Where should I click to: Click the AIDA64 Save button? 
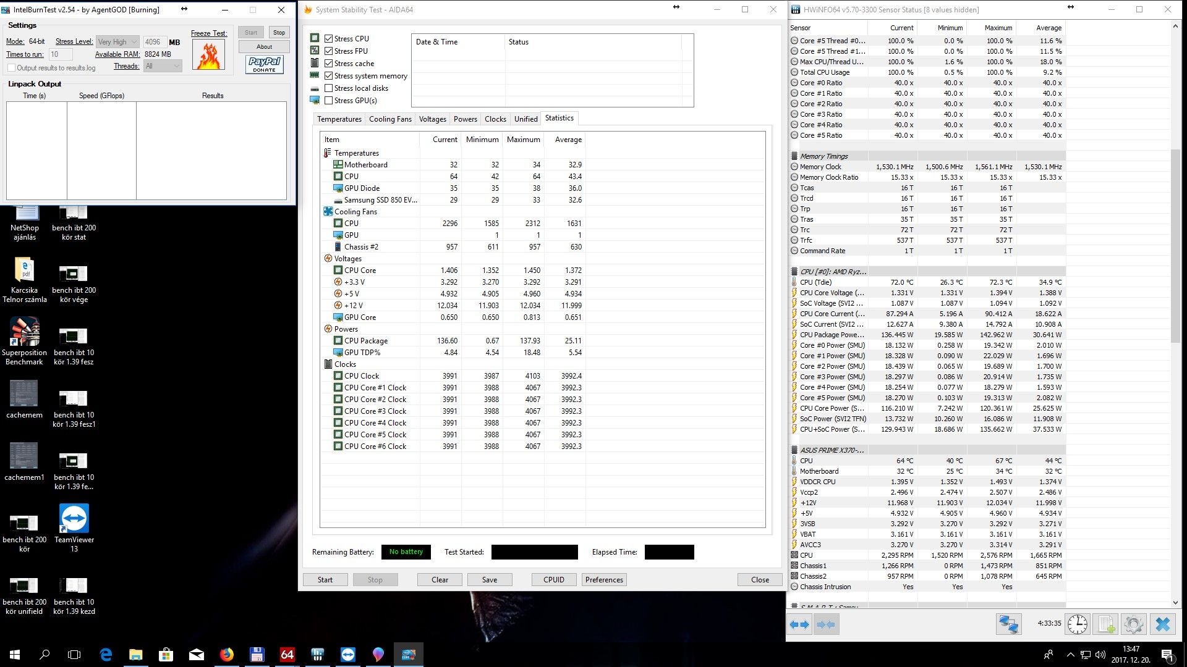(490, 580)
